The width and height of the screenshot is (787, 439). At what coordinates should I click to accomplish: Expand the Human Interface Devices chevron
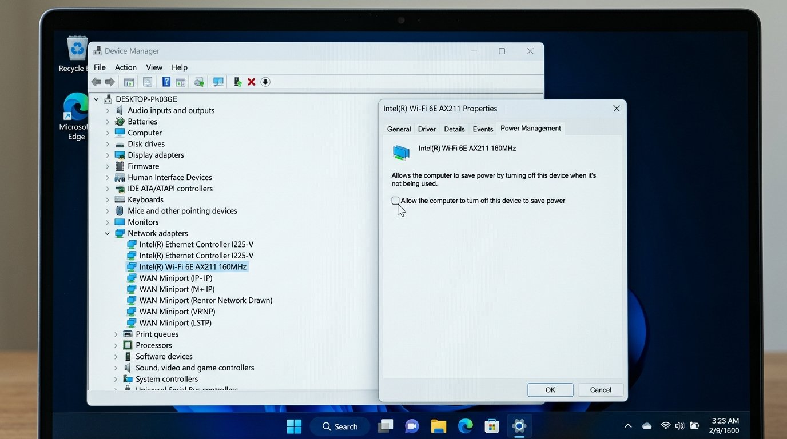click(108, 178)
